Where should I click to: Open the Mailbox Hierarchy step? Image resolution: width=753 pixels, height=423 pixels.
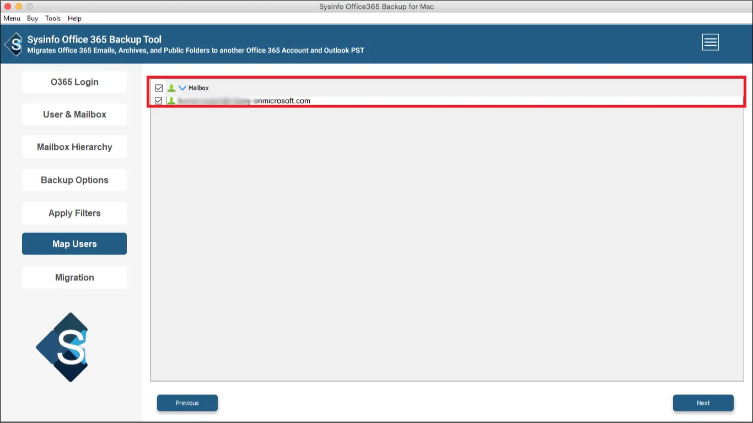(74, 147)
